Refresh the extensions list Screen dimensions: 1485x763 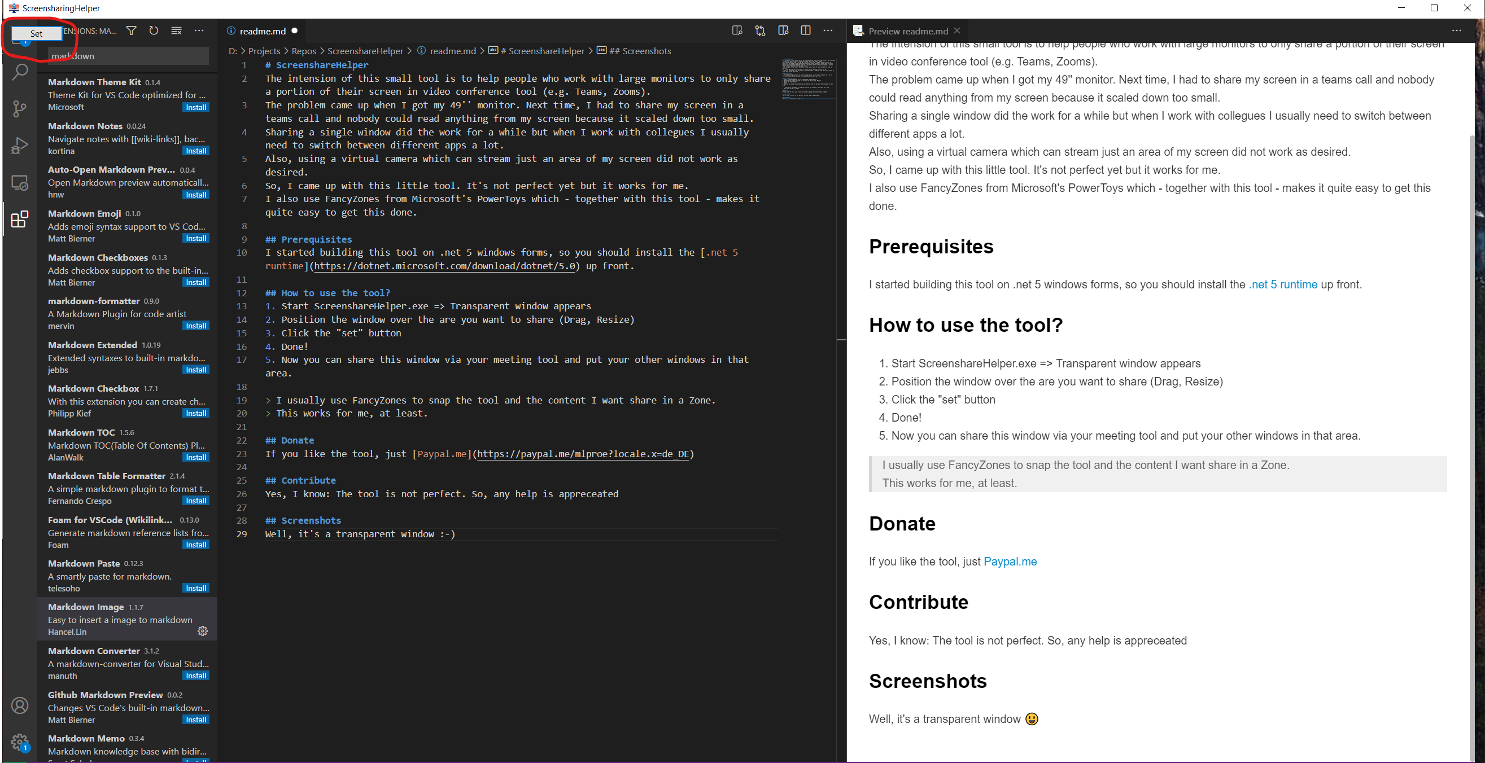tap(154, 30)
